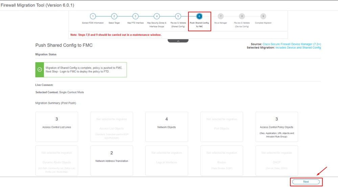Select the Network Objects summary card

tap(166, 127)
